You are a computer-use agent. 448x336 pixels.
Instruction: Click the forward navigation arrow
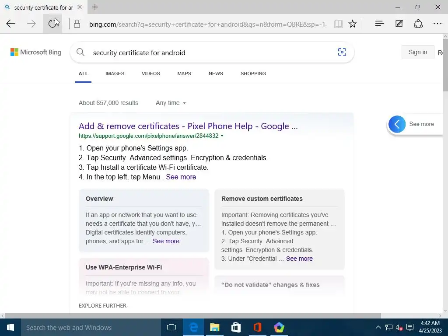[x=31, y=24]
